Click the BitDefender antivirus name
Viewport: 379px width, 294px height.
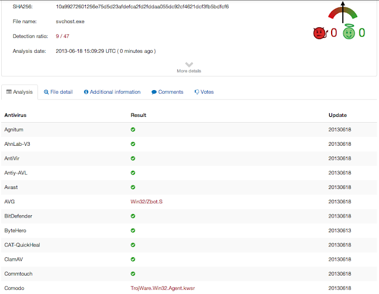point(18,216)
